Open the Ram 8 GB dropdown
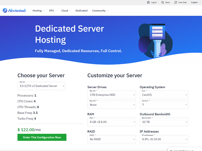The height and width of the screenshot is (151, 202). pos(112,122)
